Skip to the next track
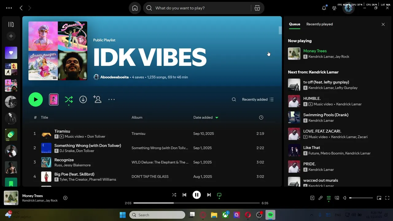This screenshot has width=393, height=221. [209, 195]
